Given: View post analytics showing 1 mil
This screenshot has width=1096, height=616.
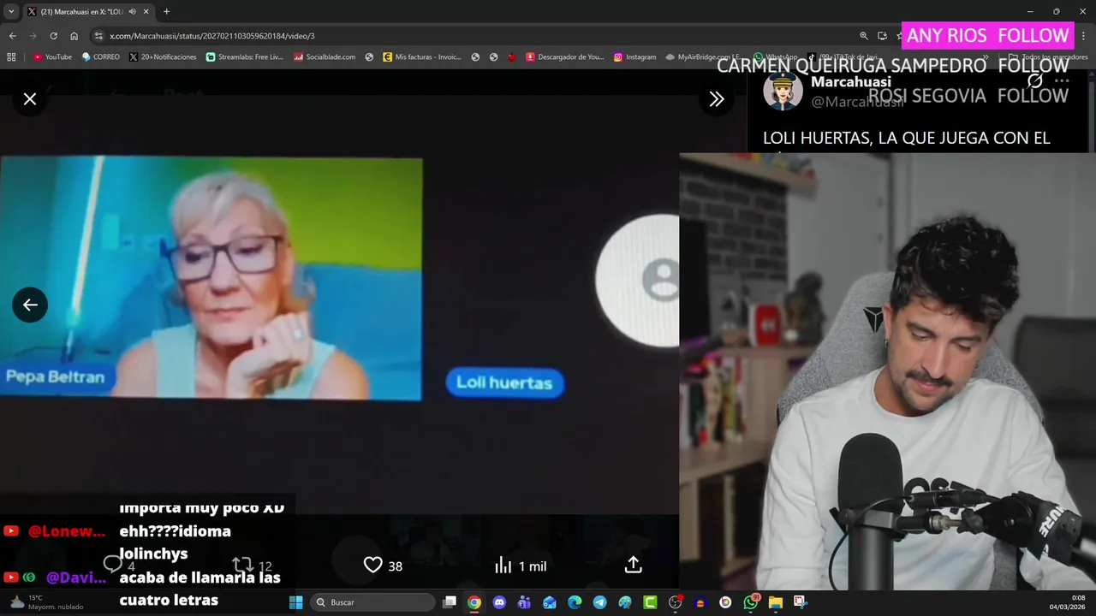Looking at the screenshot, I should (x=520, y=566).
